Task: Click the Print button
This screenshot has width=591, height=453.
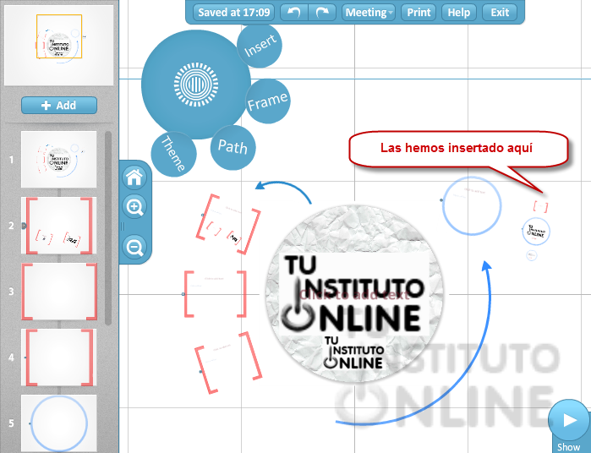Action: [419, 13]
